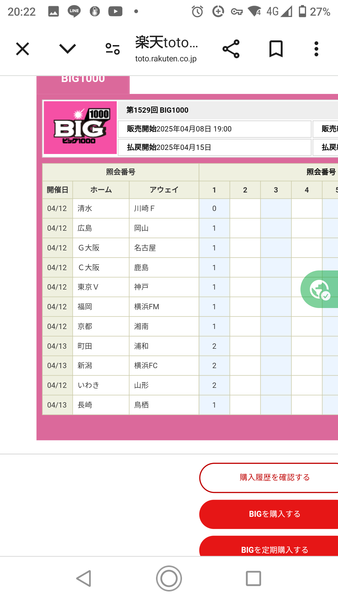
Task: Tap the BIG1000 logo image
Action: coord(80,128)
